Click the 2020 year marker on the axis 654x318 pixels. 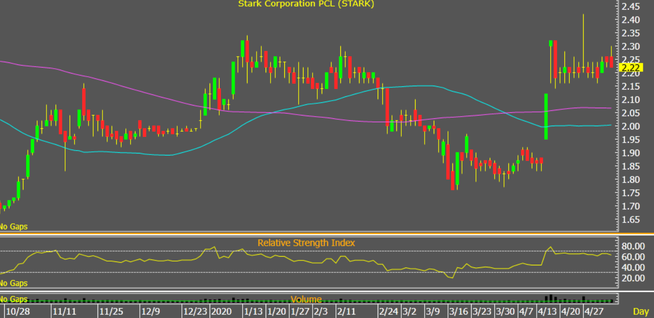point(221,311)
